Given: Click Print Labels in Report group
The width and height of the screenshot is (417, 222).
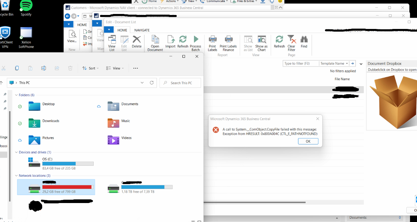Looking at the screenshot, I should pos(212,43).
